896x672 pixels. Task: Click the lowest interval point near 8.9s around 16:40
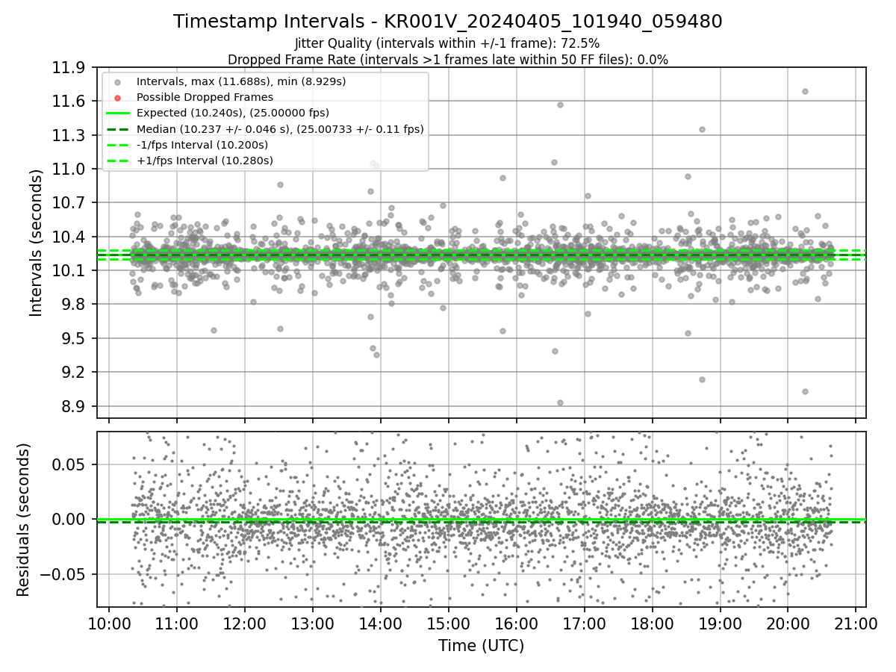click(560, 402)
